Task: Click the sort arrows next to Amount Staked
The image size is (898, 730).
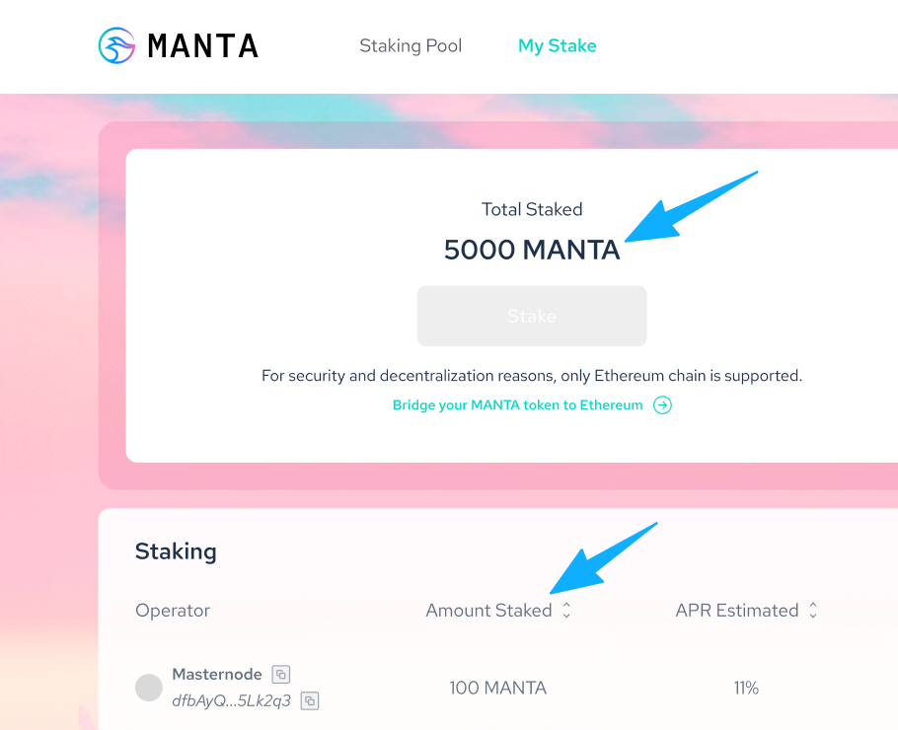Action: click(566, 611)
